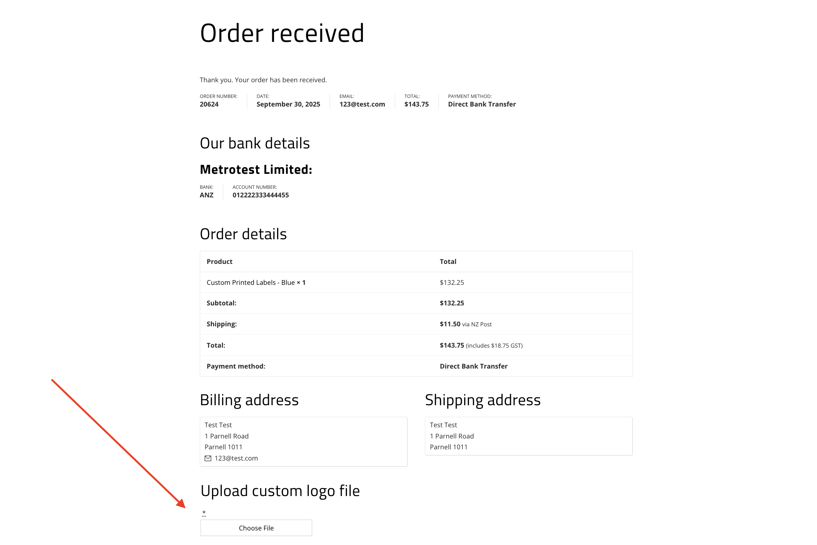Click the account number 012222333444455

click(261, 195)
